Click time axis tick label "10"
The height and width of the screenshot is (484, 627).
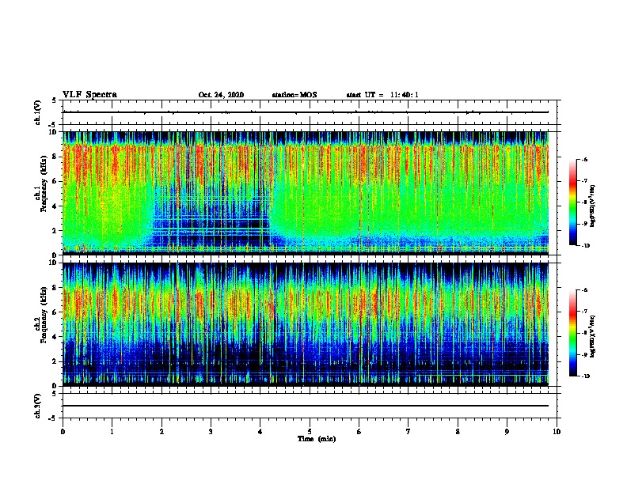(557, 432)
